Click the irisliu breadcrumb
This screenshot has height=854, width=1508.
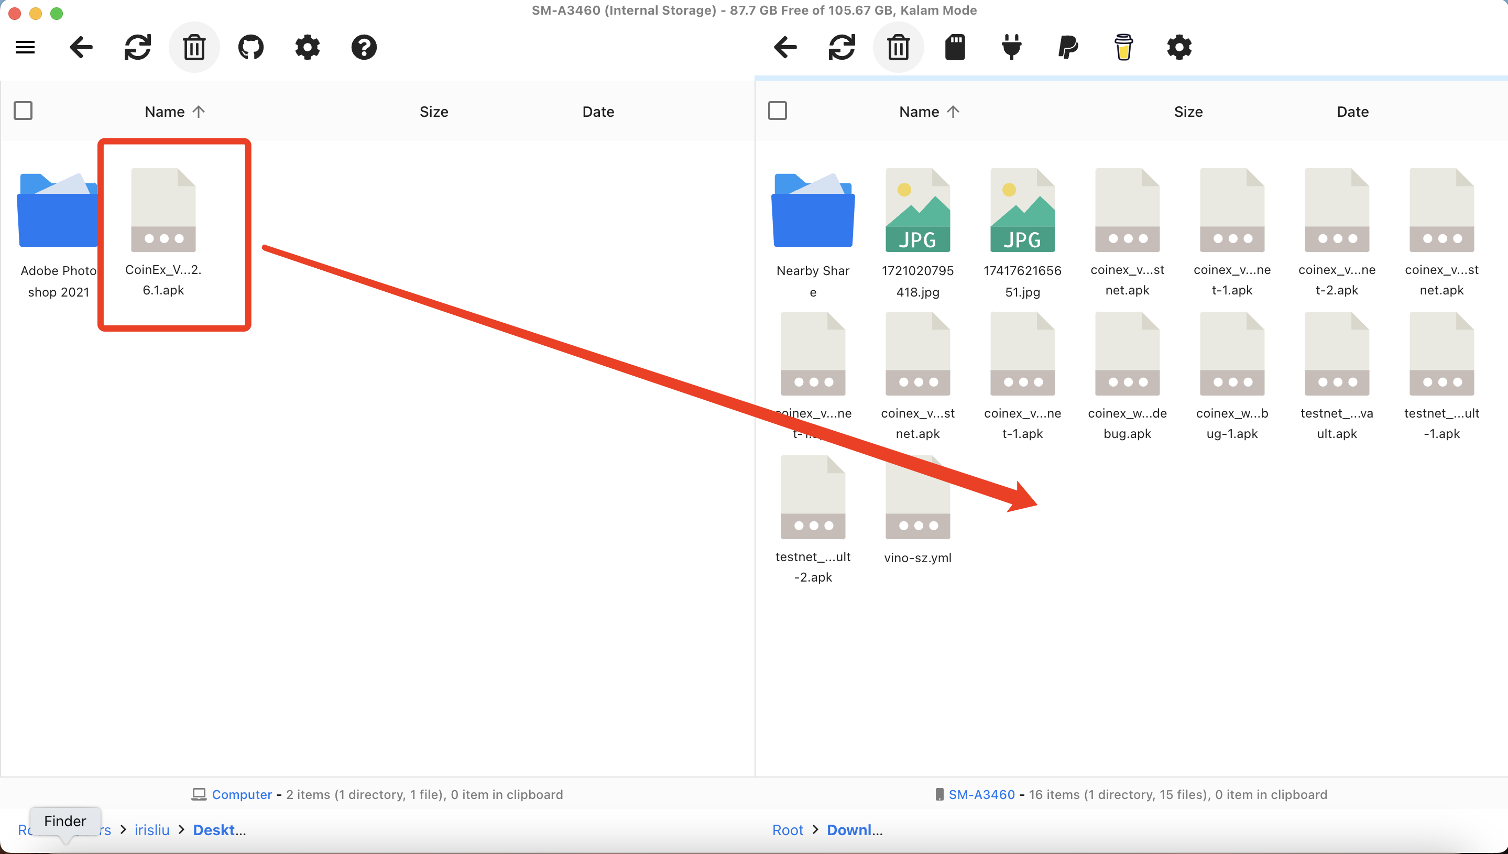pos(152,829)
